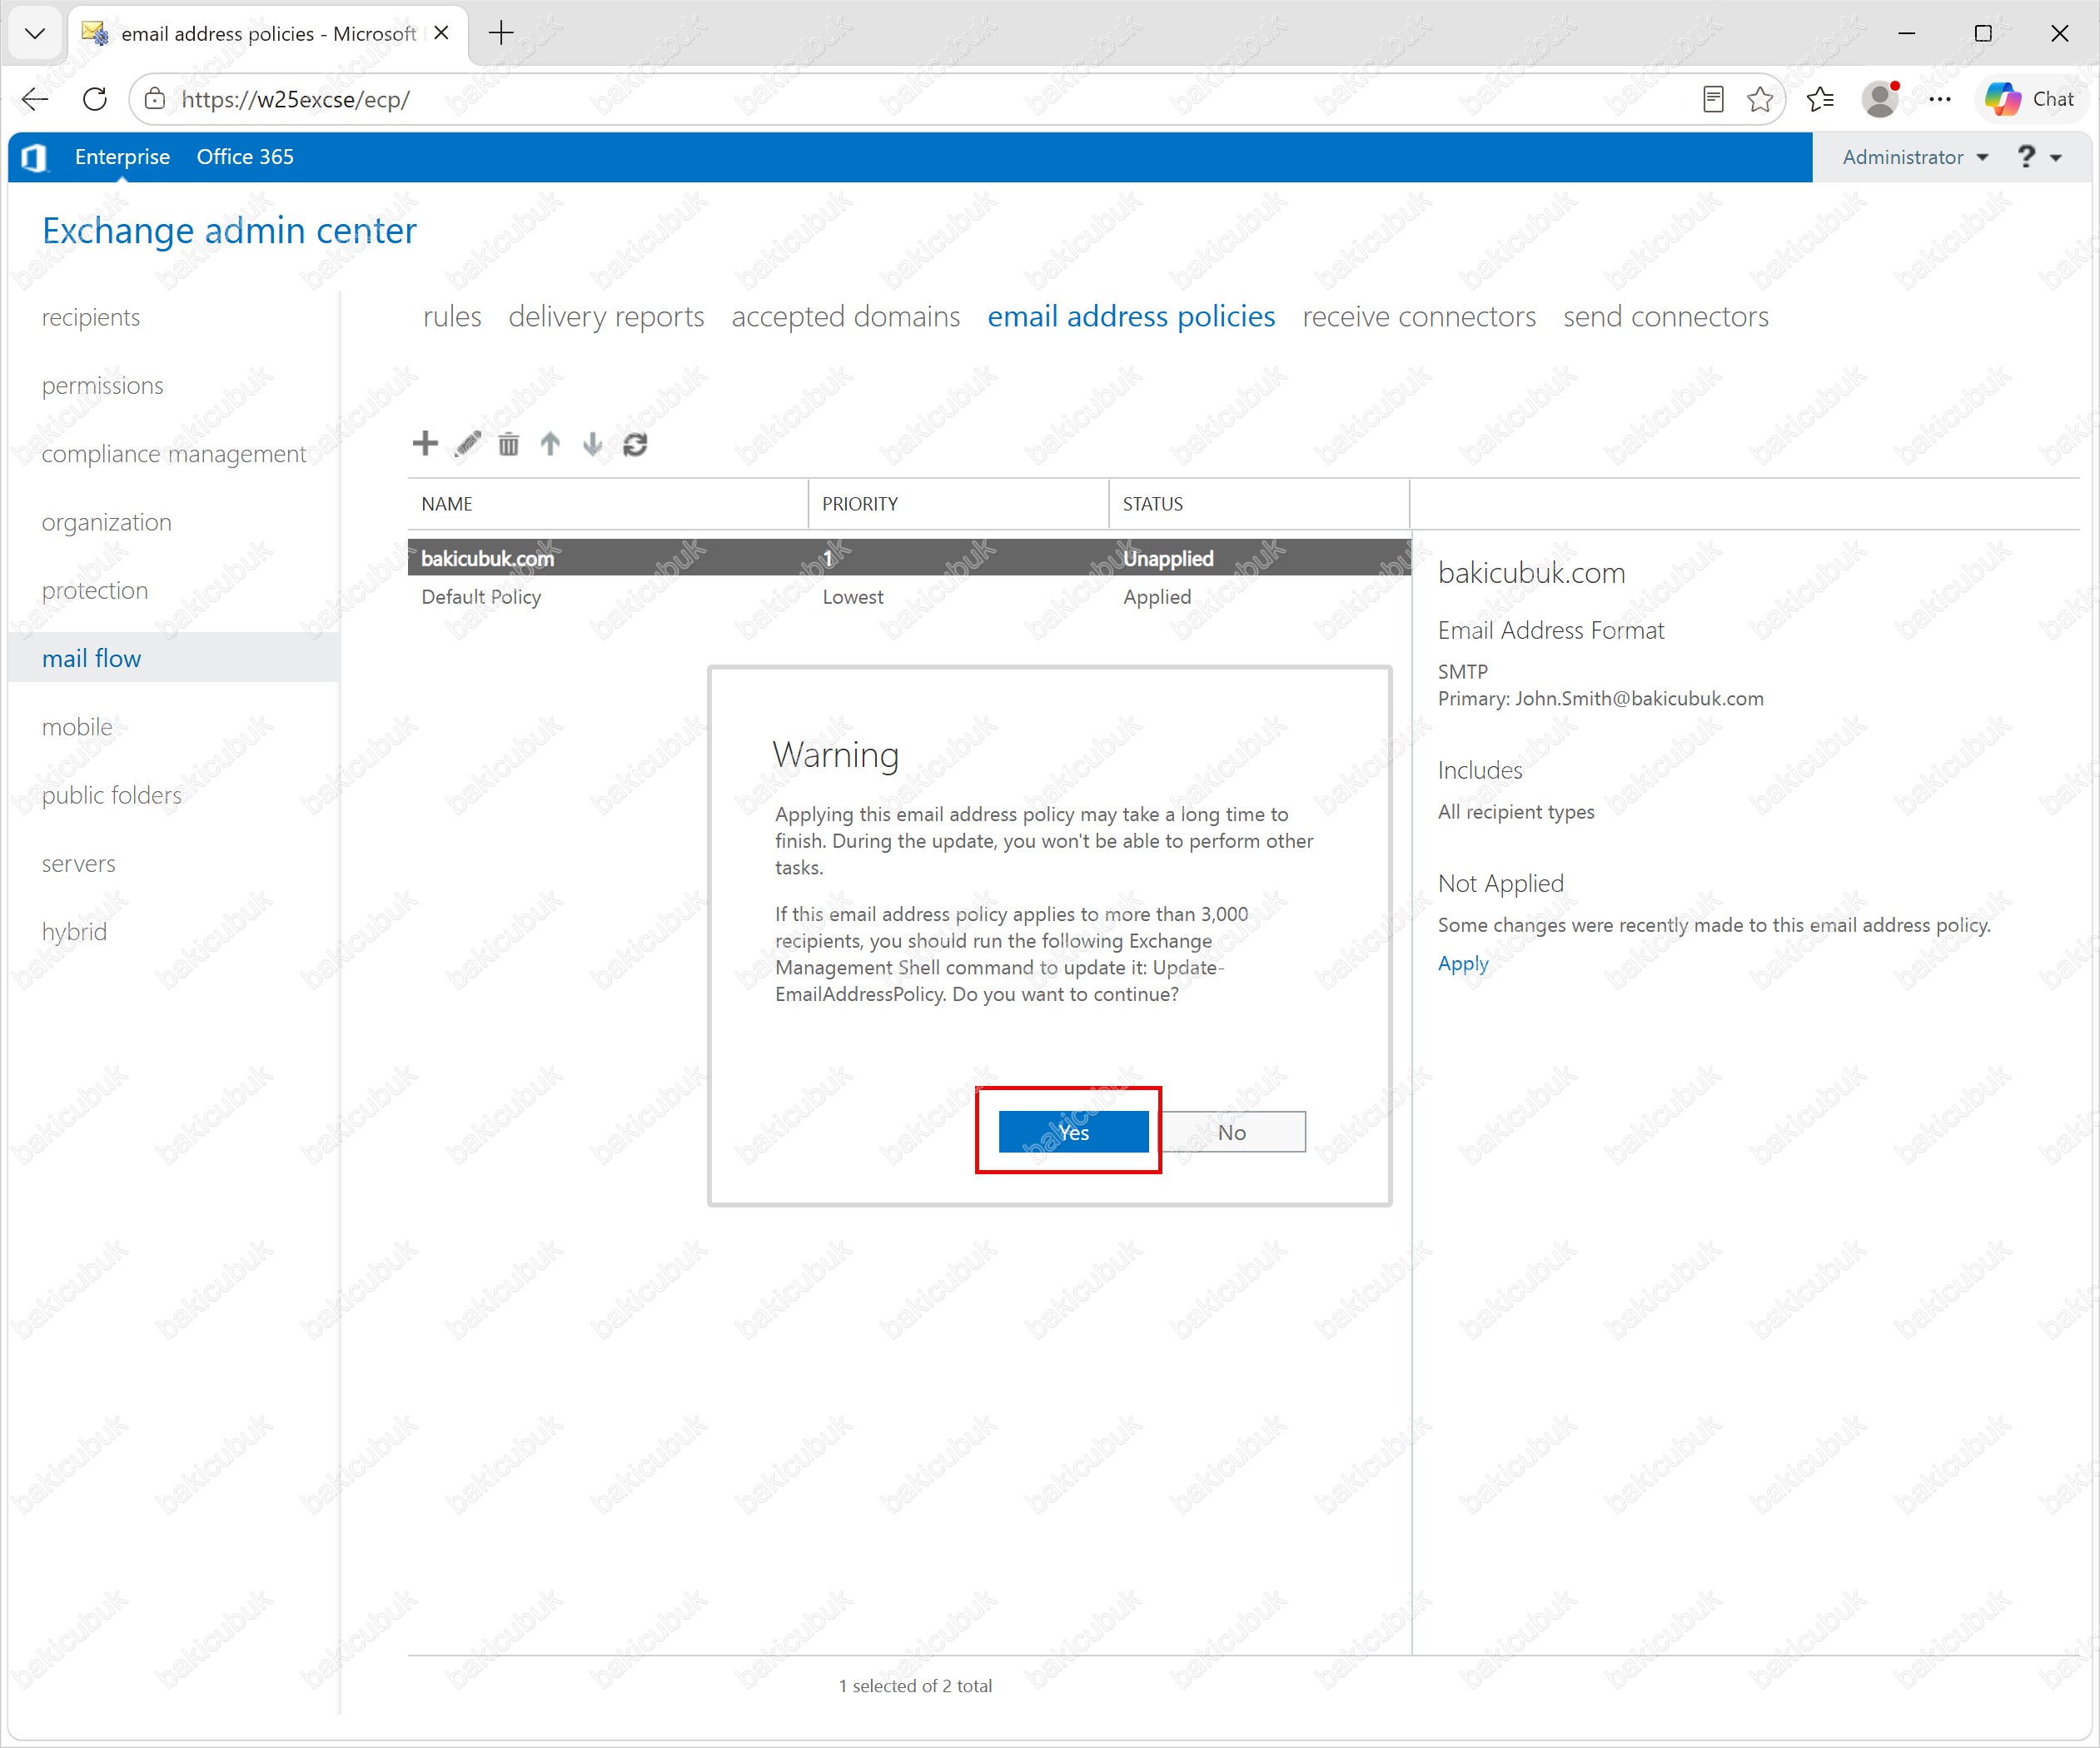Open the browser profile avatar
This screenshot has width=2100, height=1748.
point(1880,99)
